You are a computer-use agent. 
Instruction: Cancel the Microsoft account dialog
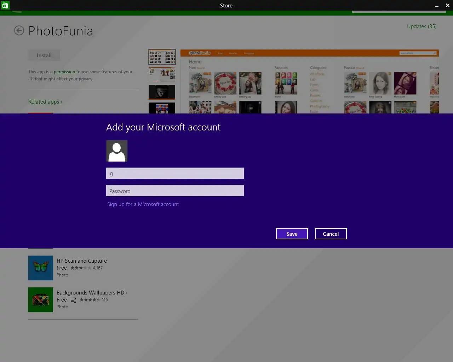point(331,234)
